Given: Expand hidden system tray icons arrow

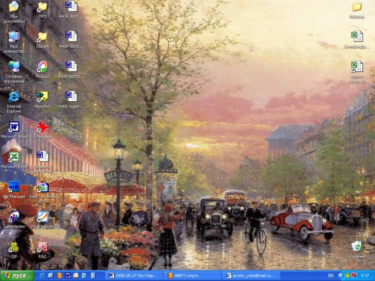Looking at the screenshot, I should pyautogui.click(x=340, y=276).
